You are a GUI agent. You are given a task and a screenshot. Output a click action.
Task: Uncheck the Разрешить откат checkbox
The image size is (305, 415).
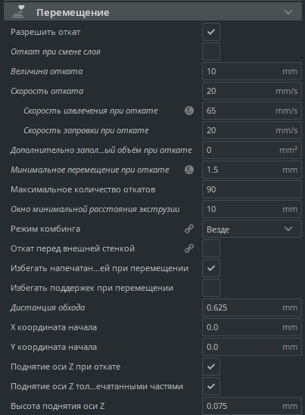[x=211, y=32]
